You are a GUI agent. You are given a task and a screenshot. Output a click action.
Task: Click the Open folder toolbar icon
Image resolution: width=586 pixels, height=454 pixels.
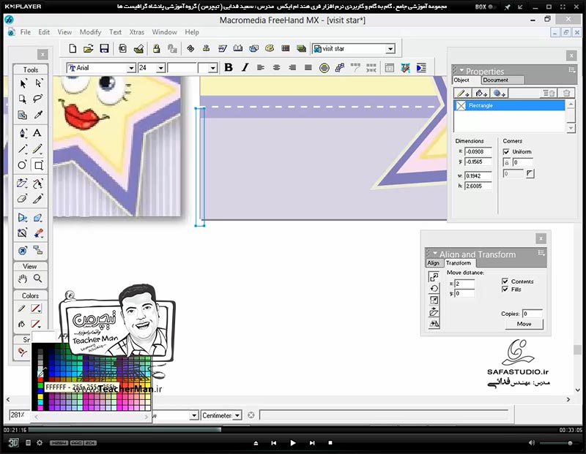pos(88,48)
